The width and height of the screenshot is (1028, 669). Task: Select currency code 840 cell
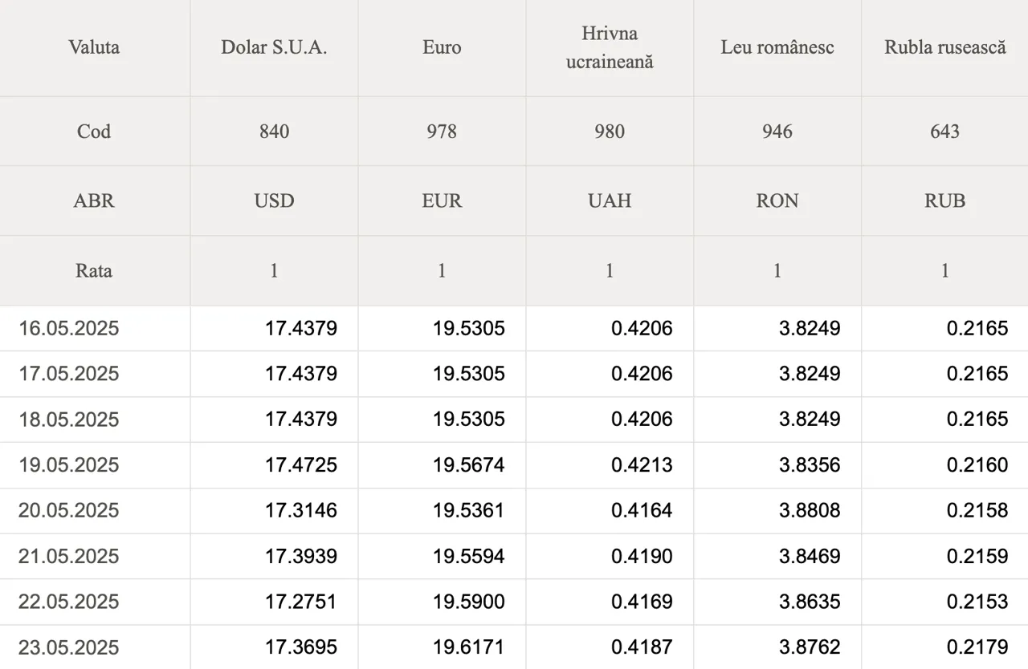[274, 132]
